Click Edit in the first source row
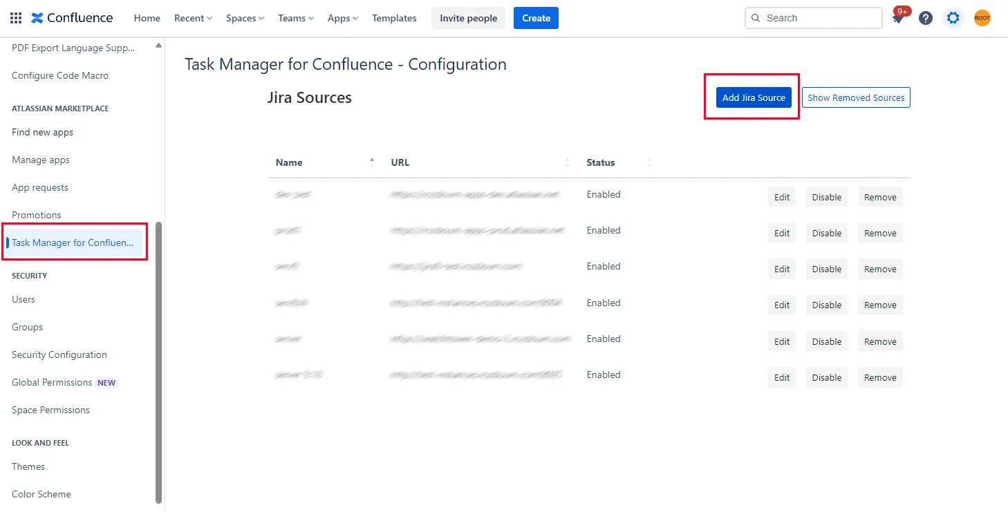This screenshot has width=1008, height=512. tap(782, 197)
